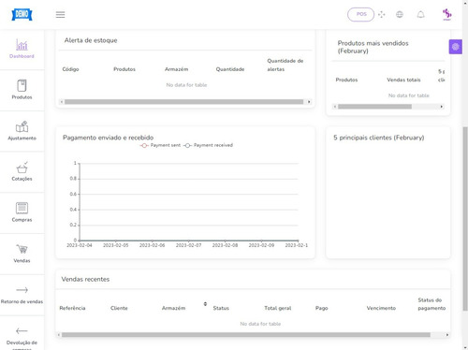
Task: Click the Ajustamento icon
Action: [x=22, y=126]
